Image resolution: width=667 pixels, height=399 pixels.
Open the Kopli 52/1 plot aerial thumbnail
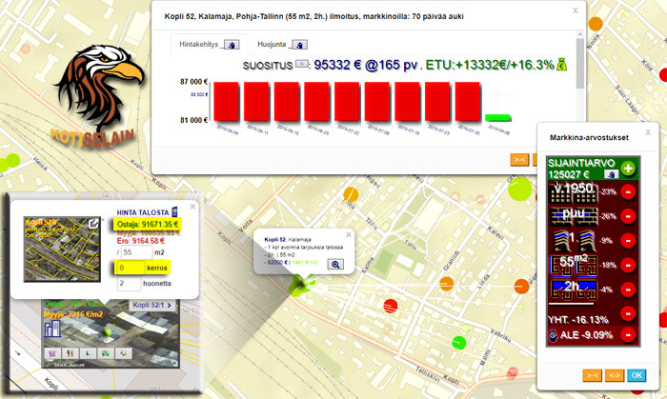tap(62, 249)
